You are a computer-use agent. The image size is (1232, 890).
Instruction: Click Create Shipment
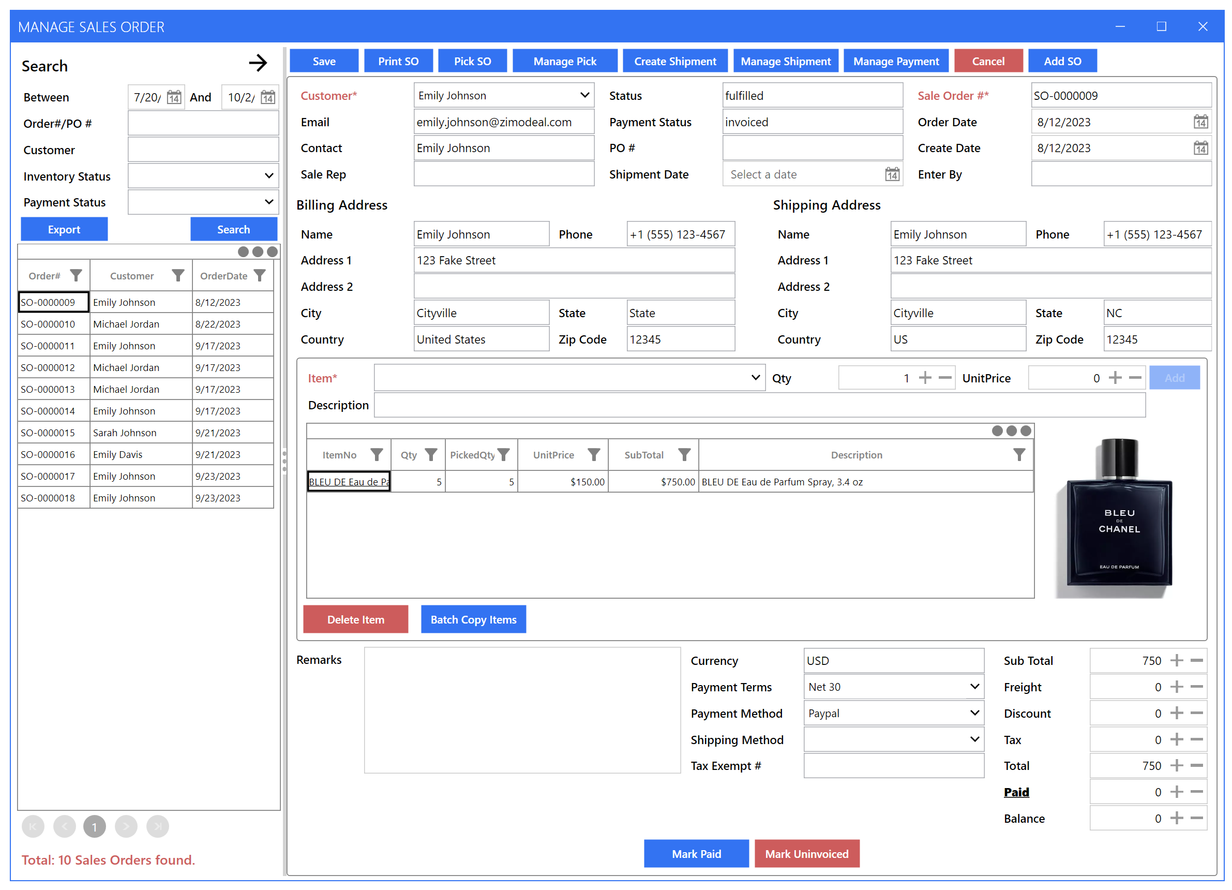(674, 61)
